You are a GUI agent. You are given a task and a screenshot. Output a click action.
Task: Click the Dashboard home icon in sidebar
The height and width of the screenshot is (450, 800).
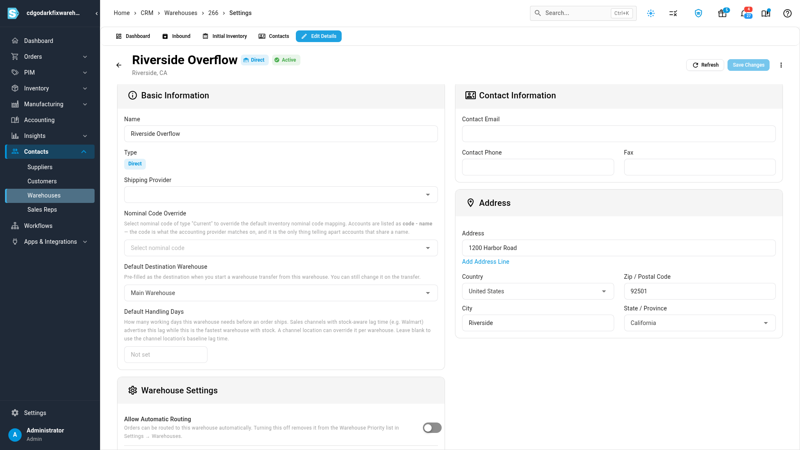15,41
